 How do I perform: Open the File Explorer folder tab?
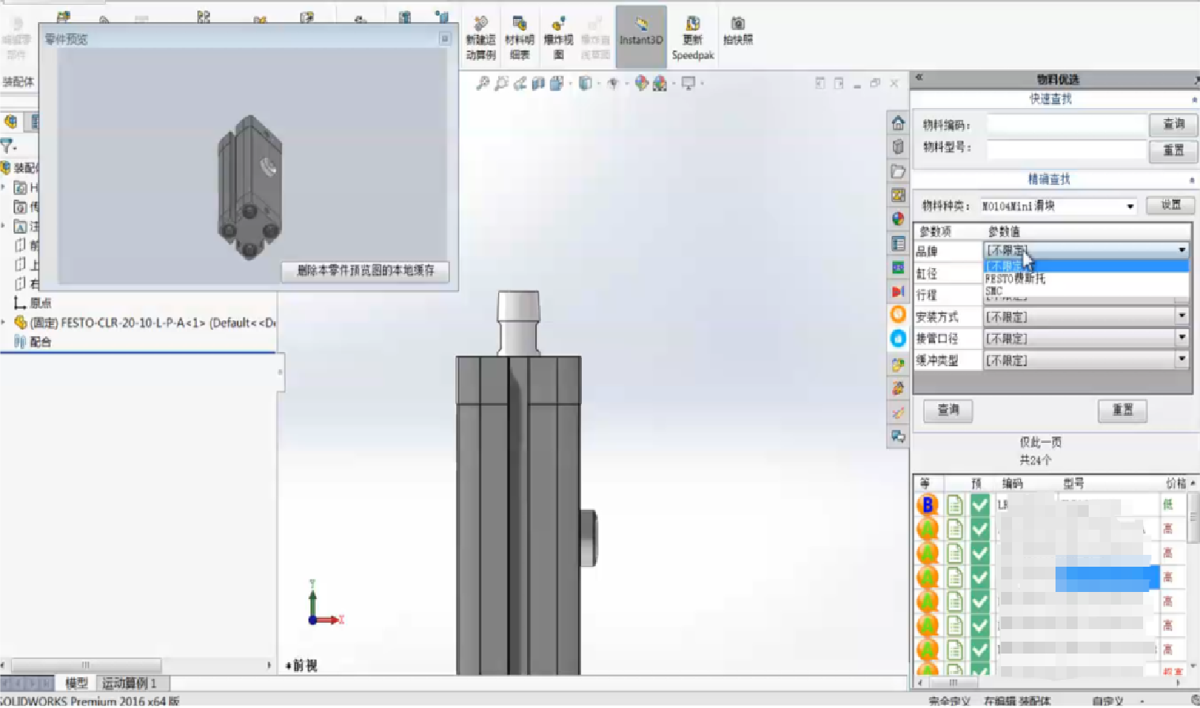pos(898,171)
